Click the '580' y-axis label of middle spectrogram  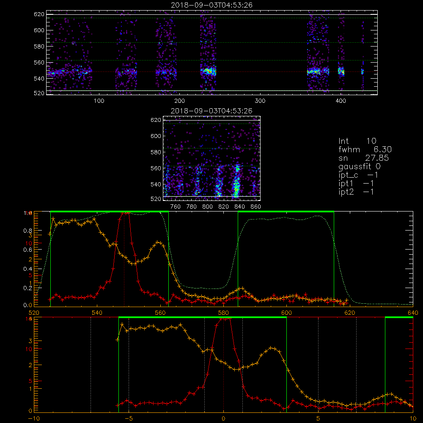(156, 152)
